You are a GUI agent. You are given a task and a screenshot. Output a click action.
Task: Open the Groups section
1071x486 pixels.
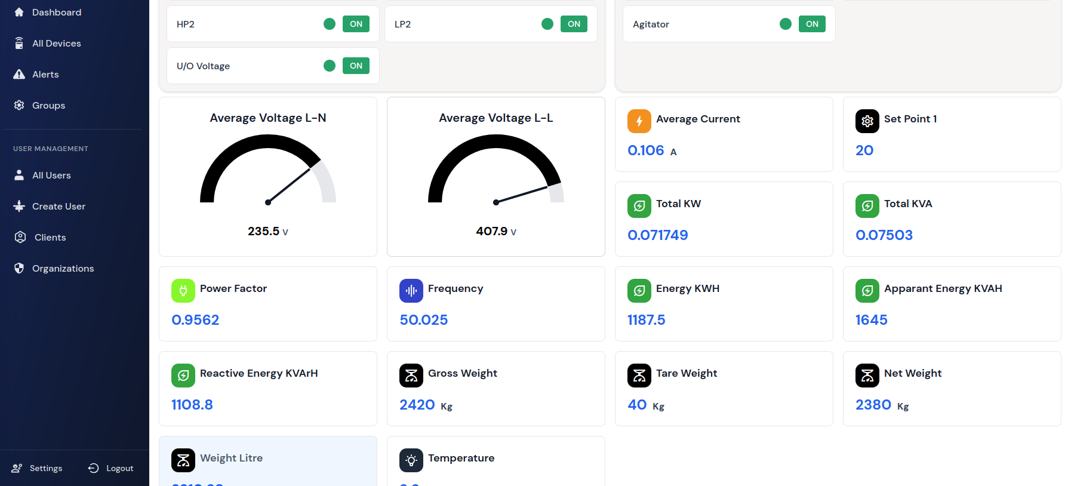pyautogui.click(x=48, y=105)
